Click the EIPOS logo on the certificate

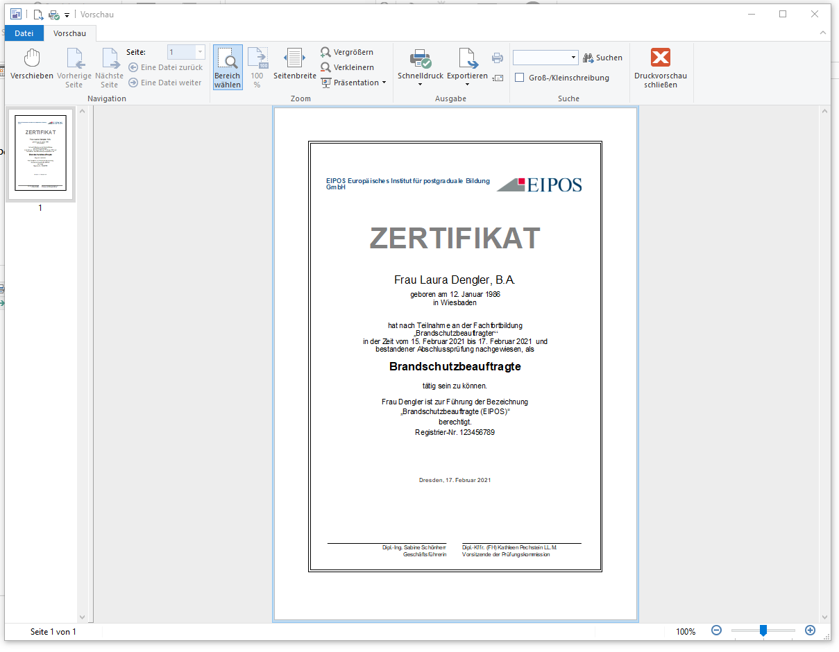pos(539,184)
